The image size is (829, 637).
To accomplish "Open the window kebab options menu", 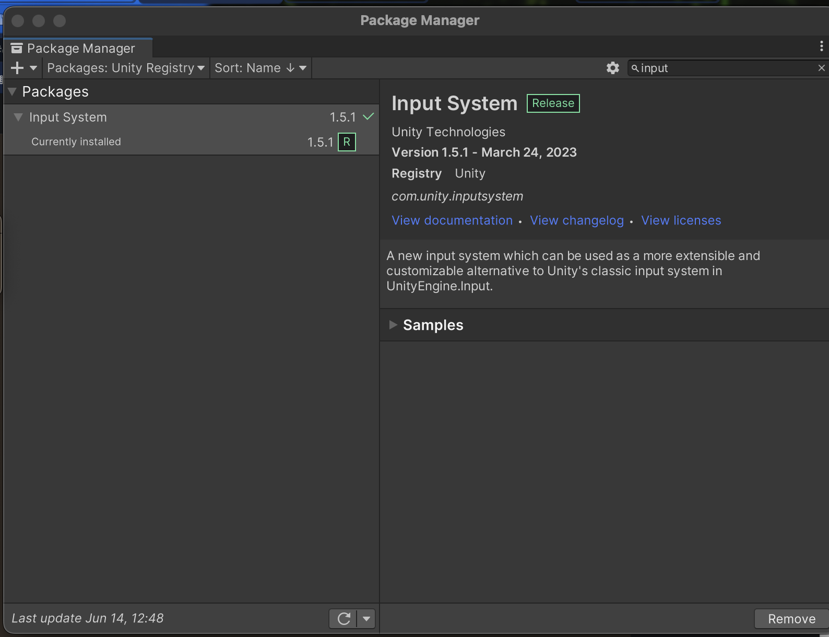I will coord(821,46).
